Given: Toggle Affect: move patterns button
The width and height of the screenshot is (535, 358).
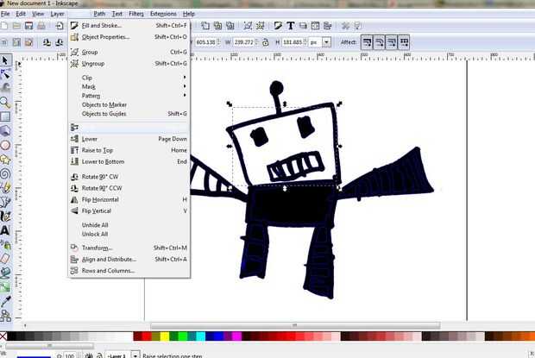Looking at the screenshot, I should click(404, 42).
